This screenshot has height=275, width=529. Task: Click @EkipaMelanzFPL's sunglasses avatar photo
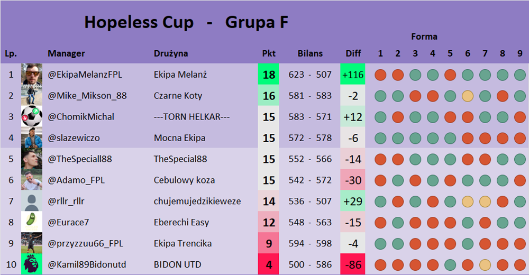pyautogui.click(x=32, y=75)
